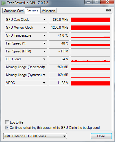
Task: Click the camera screenshot icon
Action: click(109, 10)
